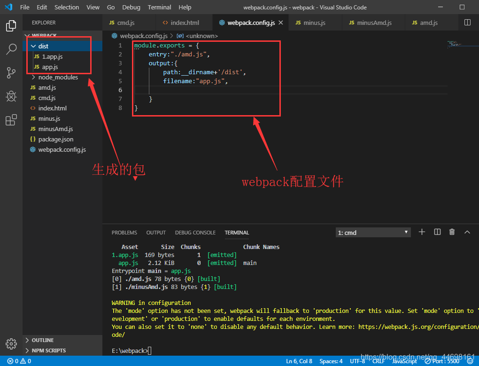The image size is (479, 366).
Task: Open the Debug menu
Action: pos(131,7)
